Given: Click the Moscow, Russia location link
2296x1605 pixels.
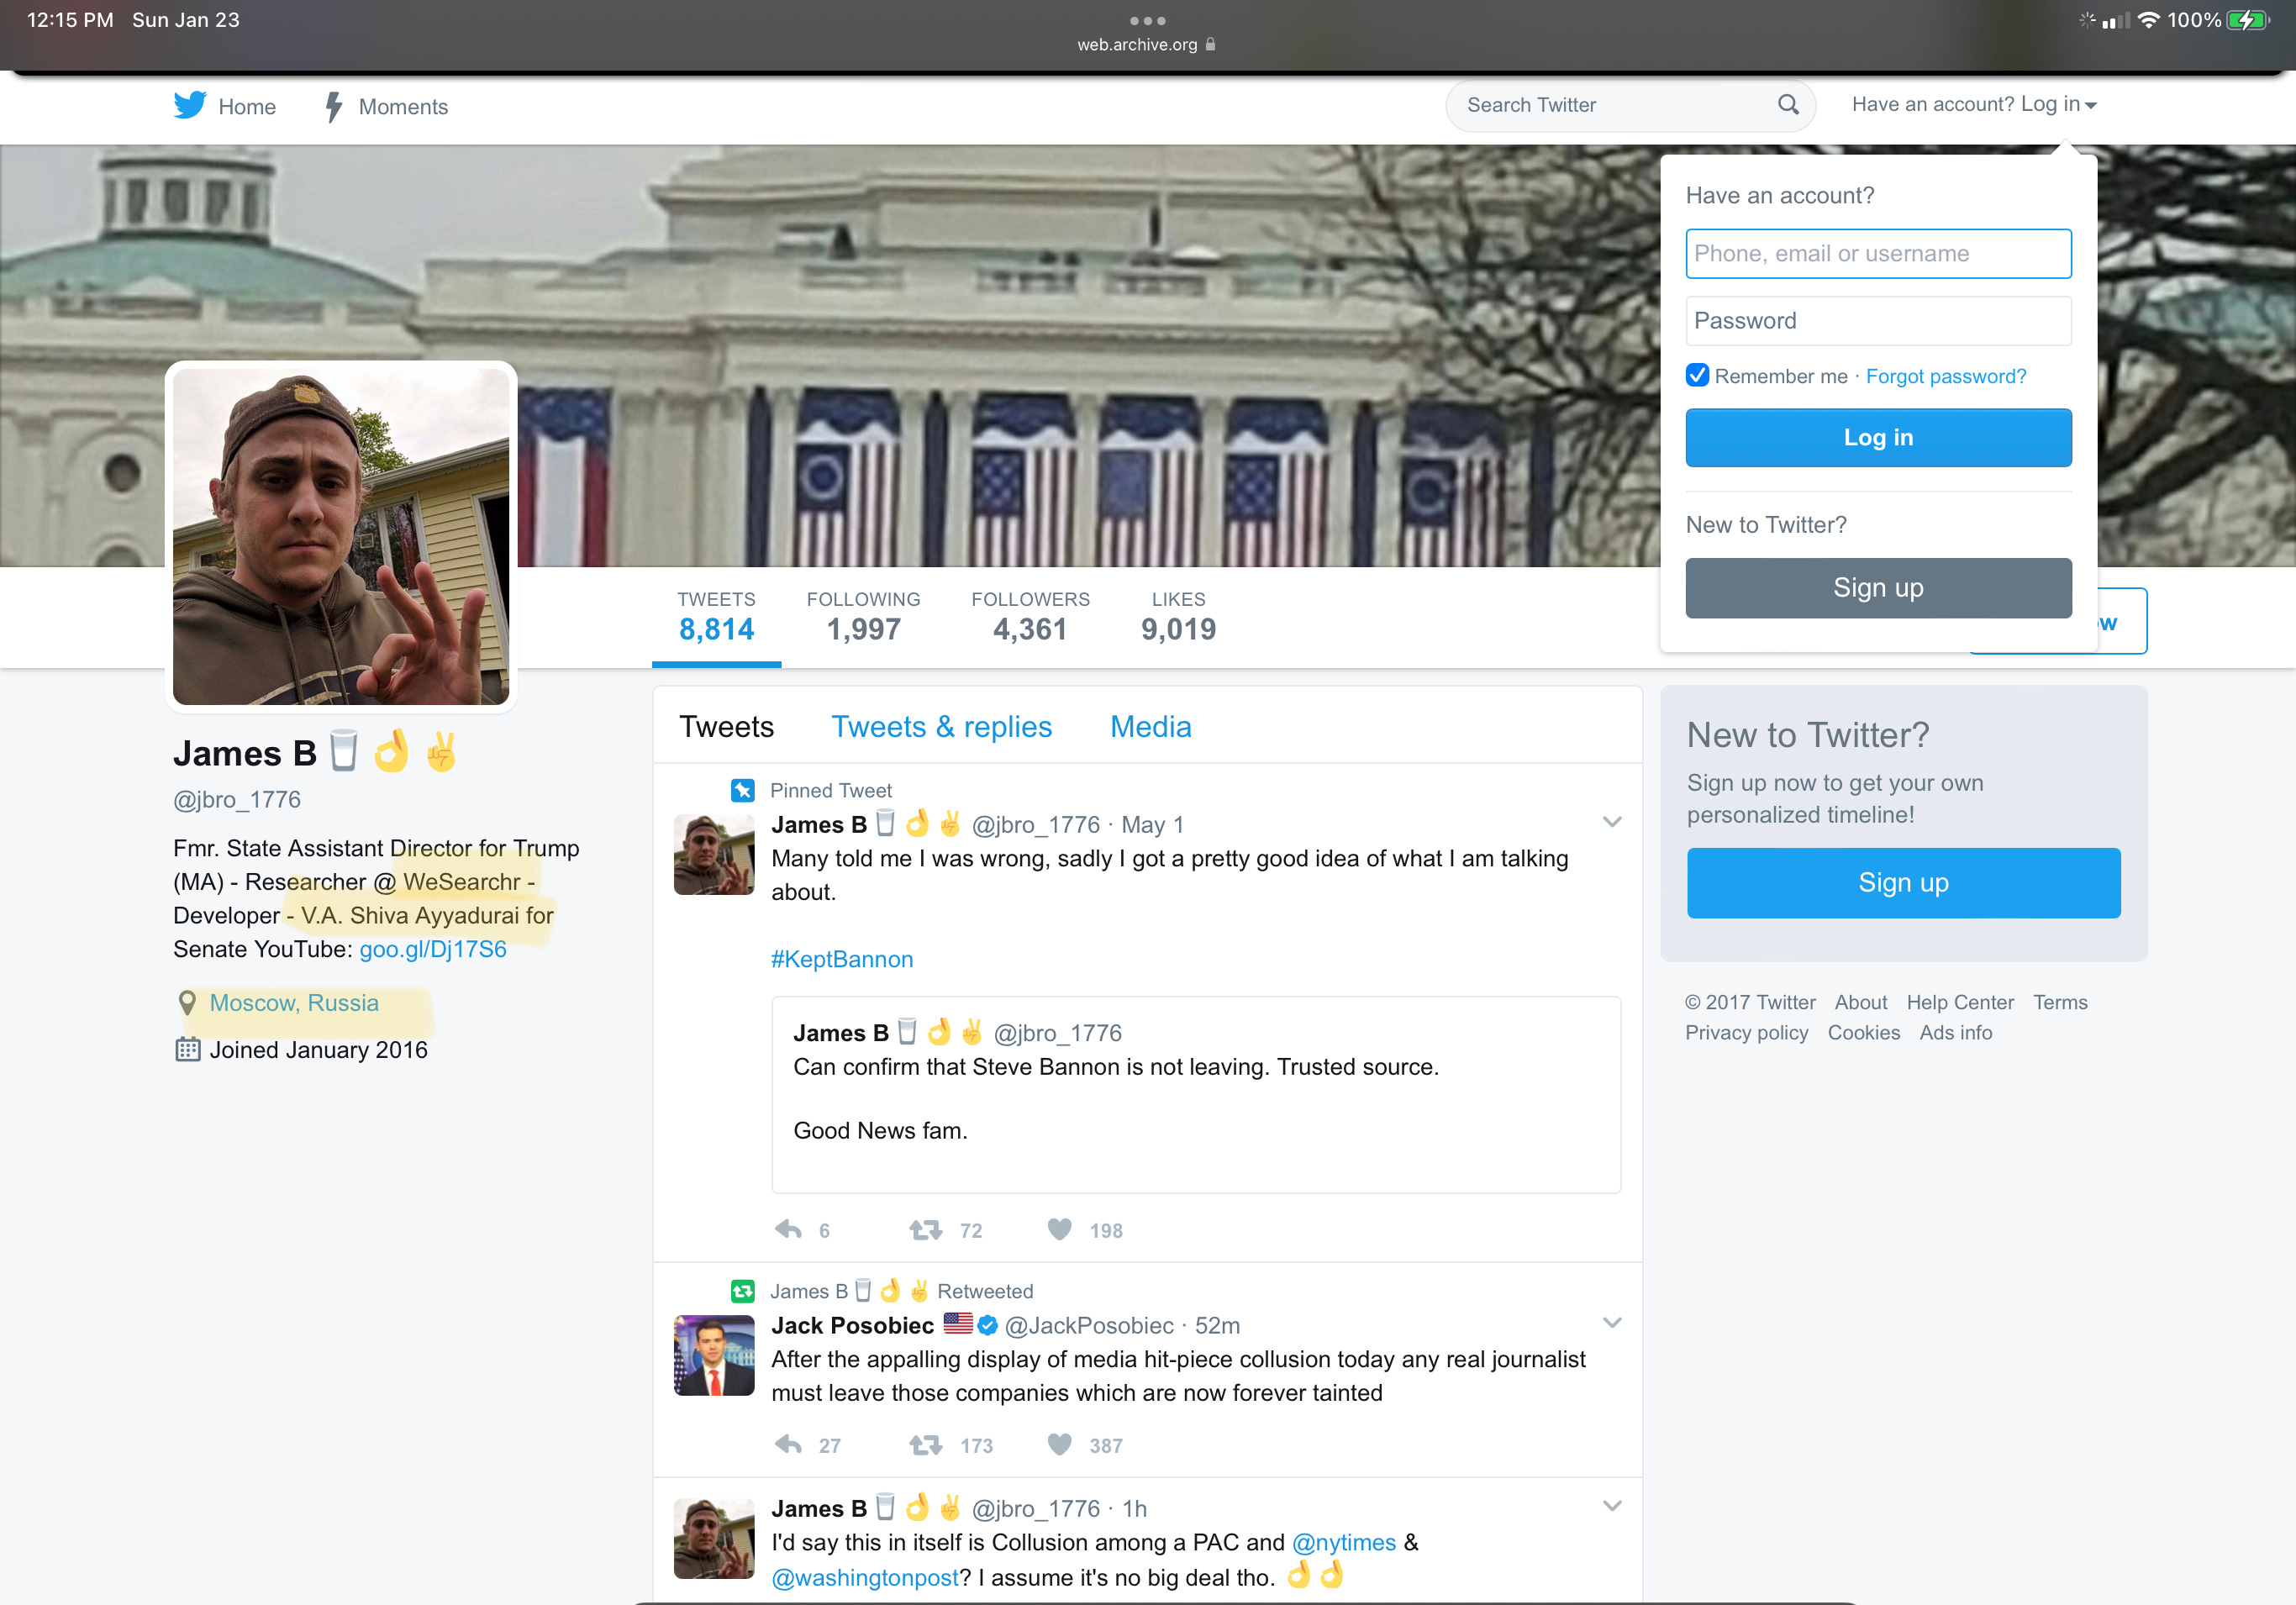Looking at the screenshot, I should [x=294, y=1003].
